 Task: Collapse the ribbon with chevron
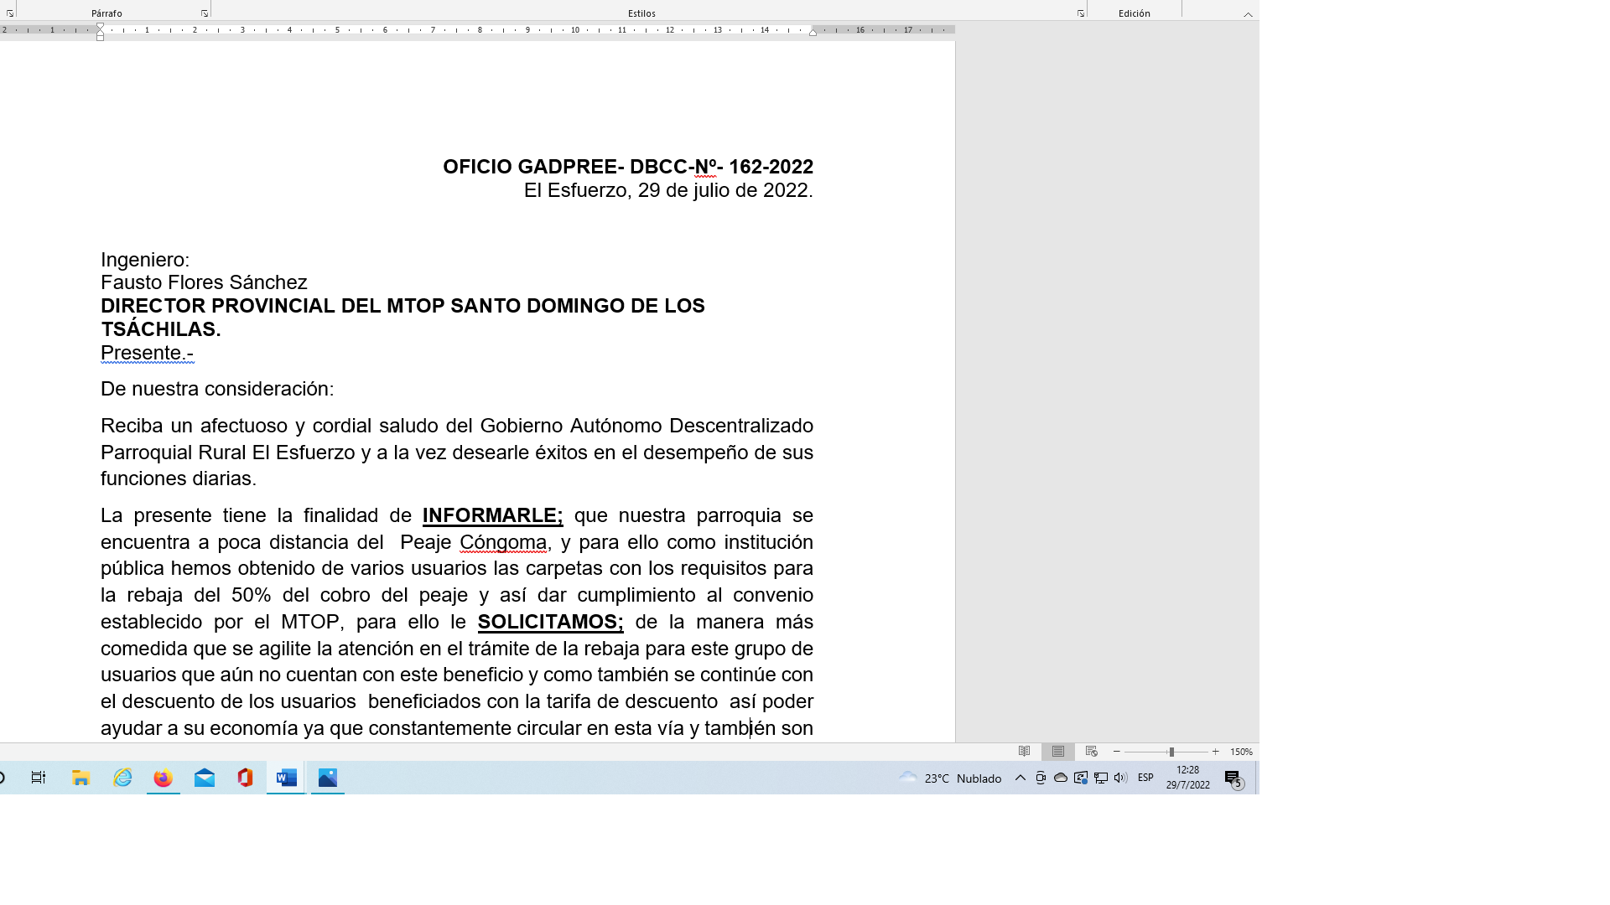click(x=1248, y=14)
